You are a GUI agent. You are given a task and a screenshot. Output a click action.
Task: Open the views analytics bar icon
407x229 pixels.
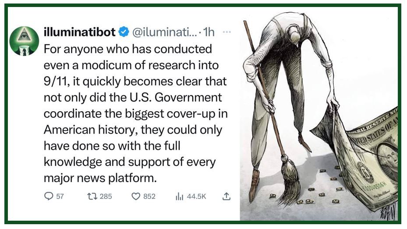tap(179, 197)
